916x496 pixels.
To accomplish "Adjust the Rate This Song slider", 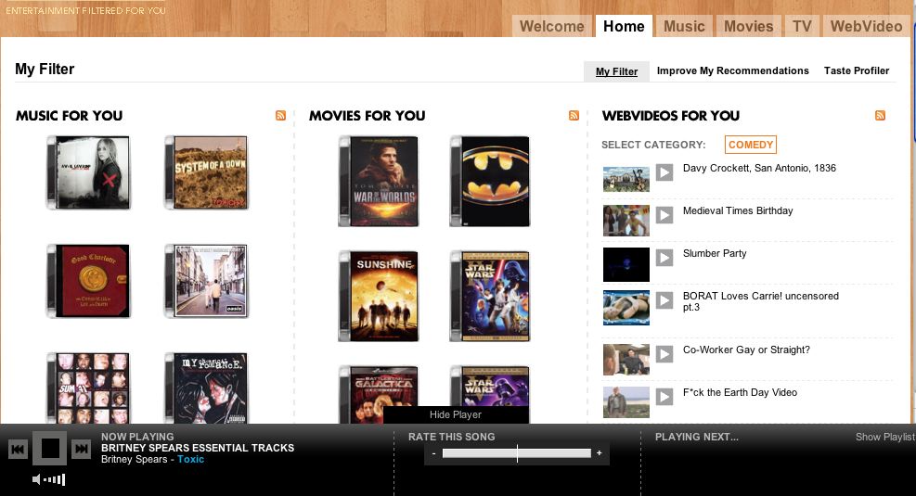I will [517, 453].
